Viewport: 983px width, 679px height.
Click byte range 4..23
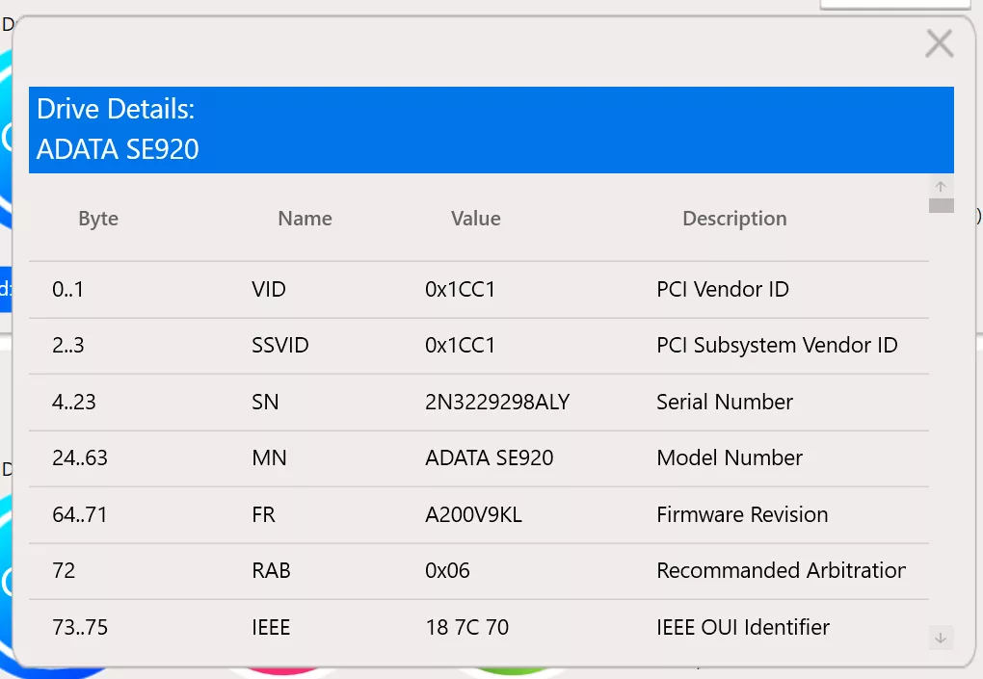tap(74, 403)
